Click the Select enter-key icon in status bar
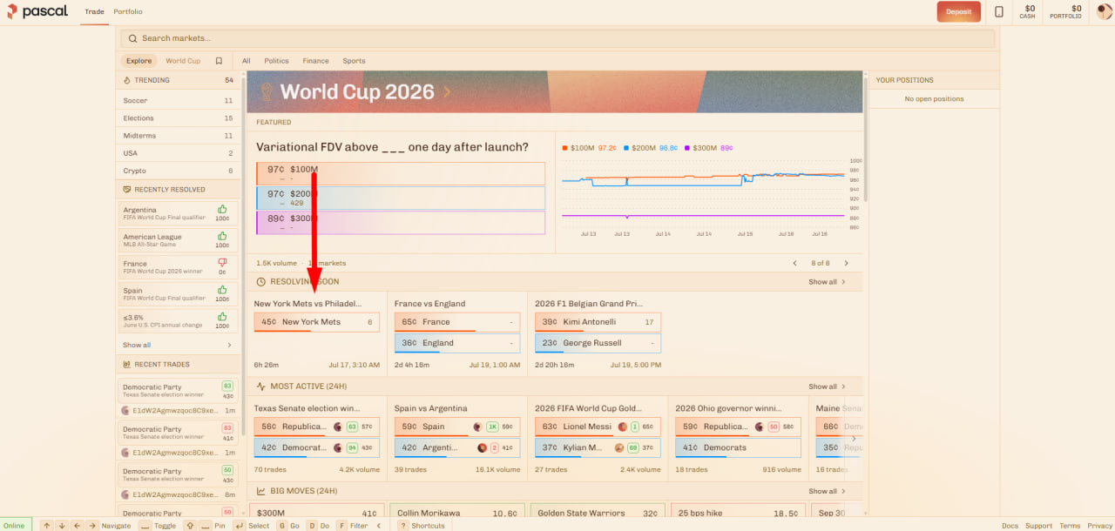 [239, 526]
